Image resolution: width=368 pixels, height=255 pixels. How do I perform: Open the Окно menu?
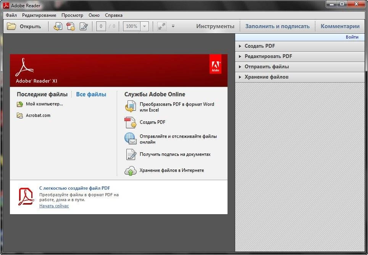click(94, 15)
